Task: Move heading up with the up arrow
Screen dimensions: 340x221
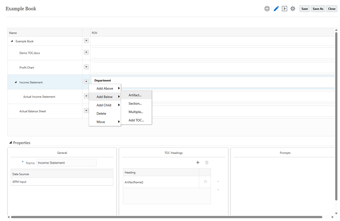Action: [218, 181]
